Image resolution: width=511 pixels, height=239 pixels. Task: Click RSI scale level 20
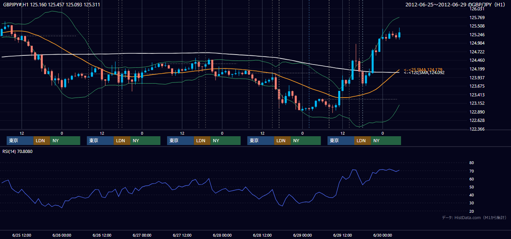click(471, 211)
